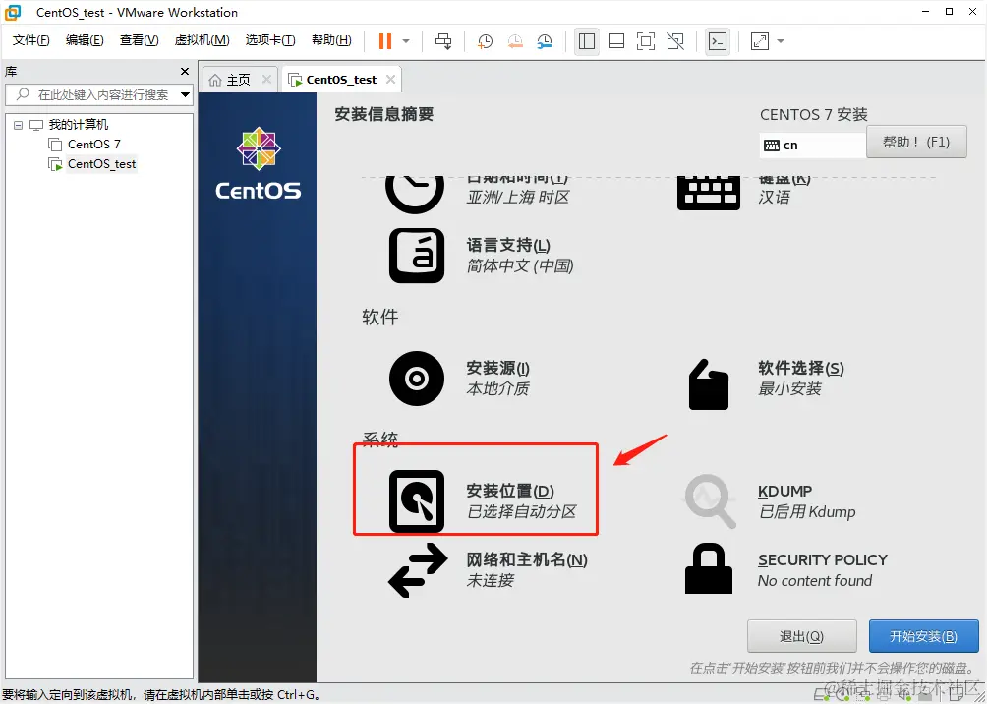Open 软件选择(S) package icon
987x704 pixels.
(x=708, y=384)
